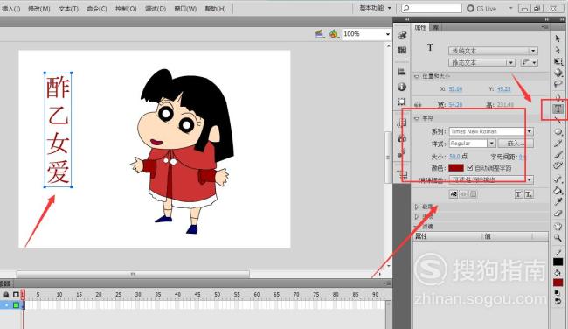This screenshot has width=568, height=329.
Task: Click the help search field
Action: 432,8
